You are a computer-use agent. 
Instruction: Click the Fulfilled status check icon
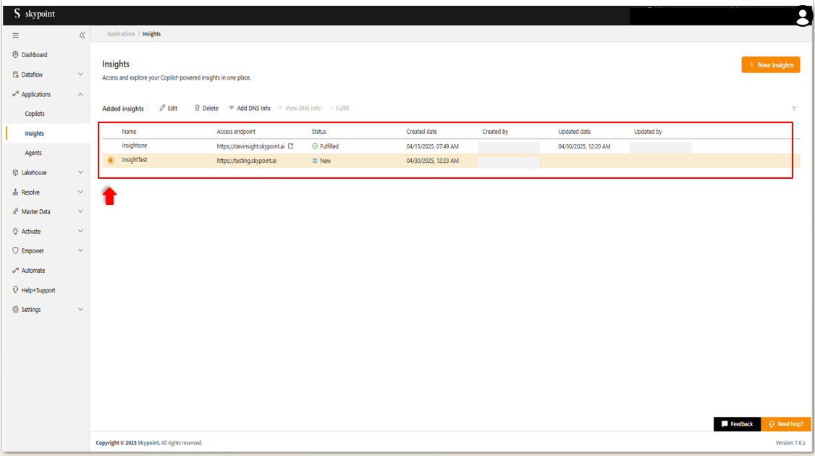pyautogui.click(x=315, y=146)
